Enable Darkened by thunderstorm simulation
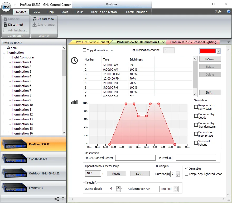The height and width of the screenshot is (203, 232). pos(196,125)
